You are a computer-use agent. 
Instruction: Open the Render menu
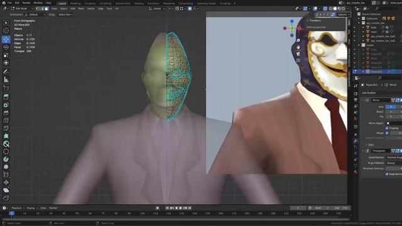pos(26,3)
